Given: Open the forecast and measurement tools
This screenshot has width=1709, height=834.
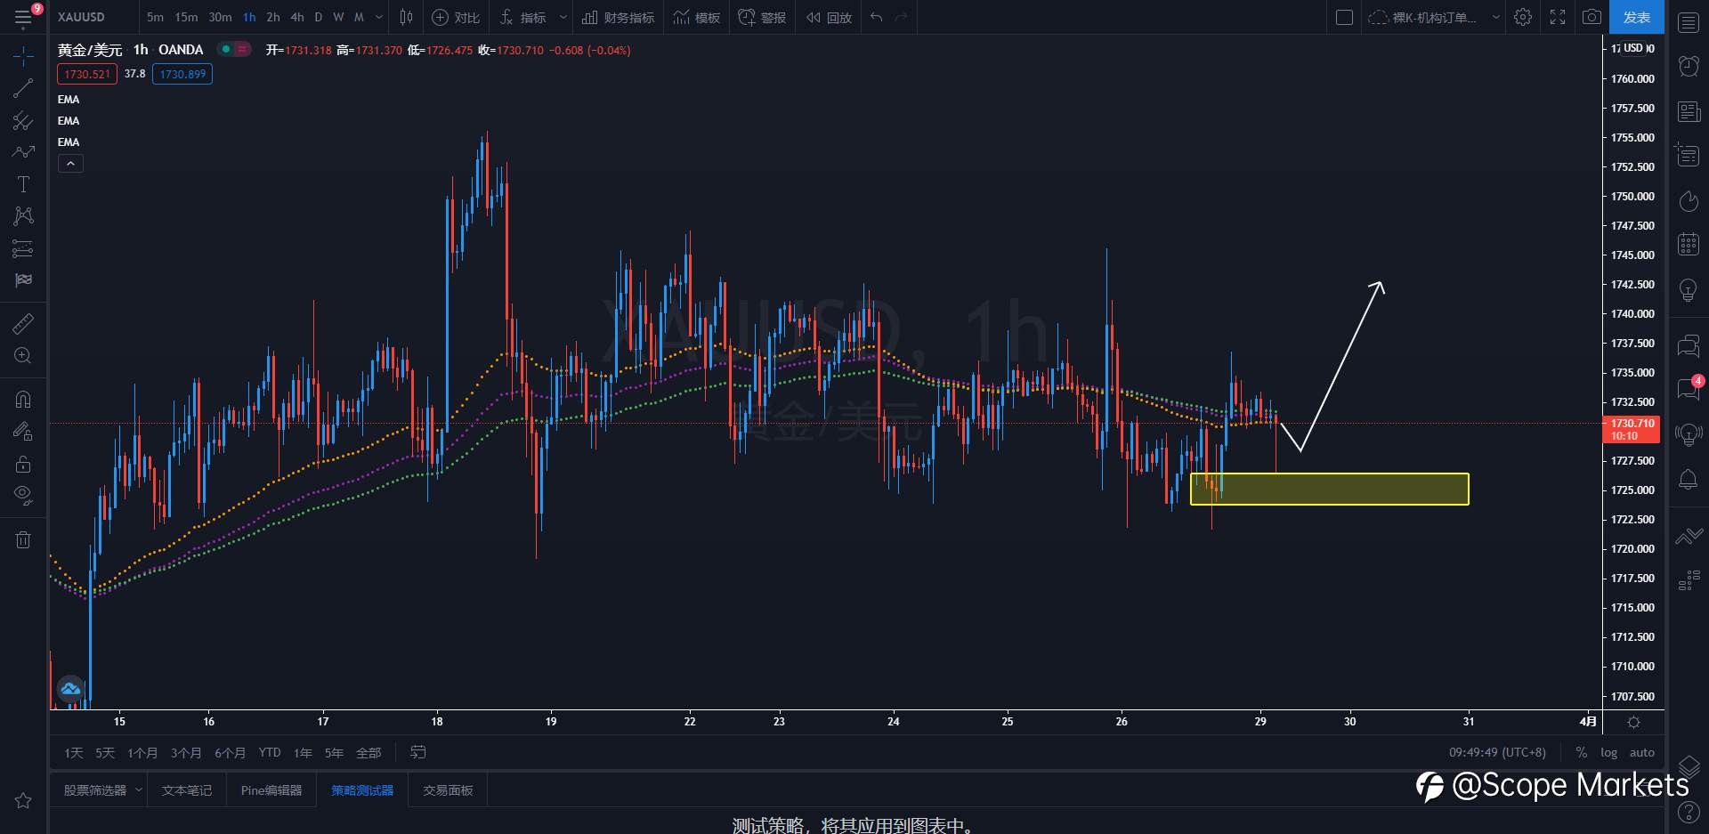Looking at the screenshot, I should click(x=23, y=248).
